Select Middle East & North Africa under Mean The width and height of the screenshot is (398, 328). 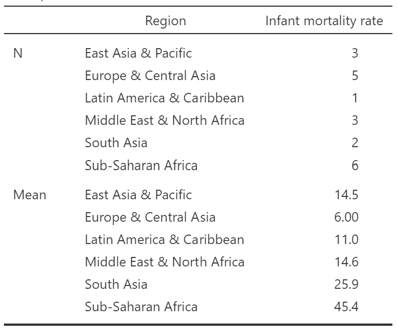point(164,262)
